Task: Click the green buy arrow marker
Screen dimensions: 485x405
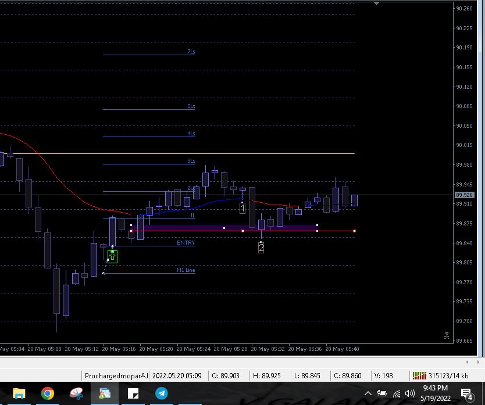Action: (x=112, y=257)
